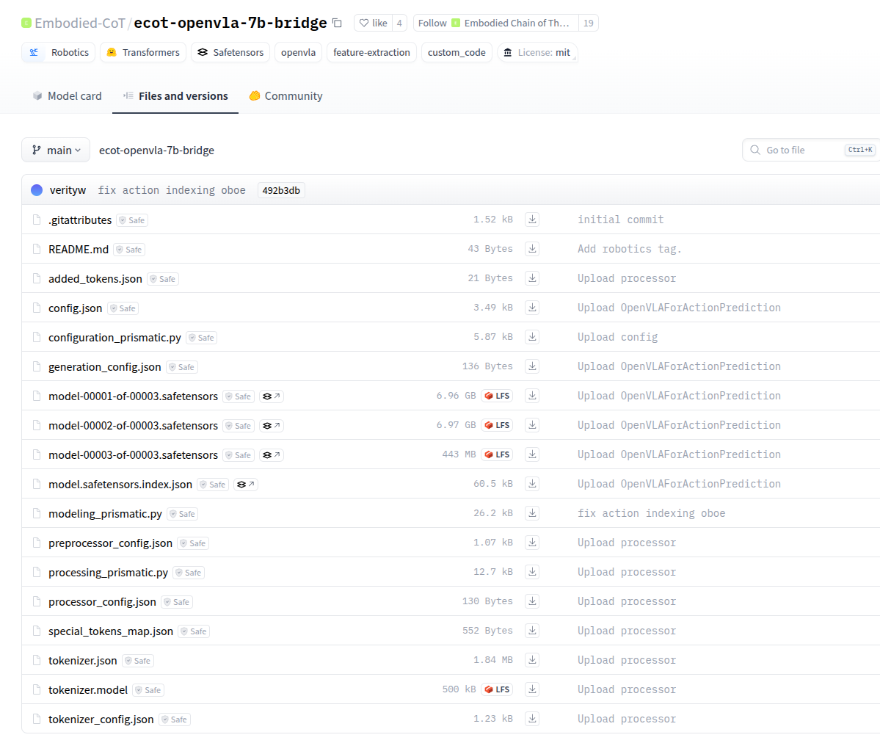Open generation_config.json file
The width and height of the screenshot is (880, 743).
104,367
